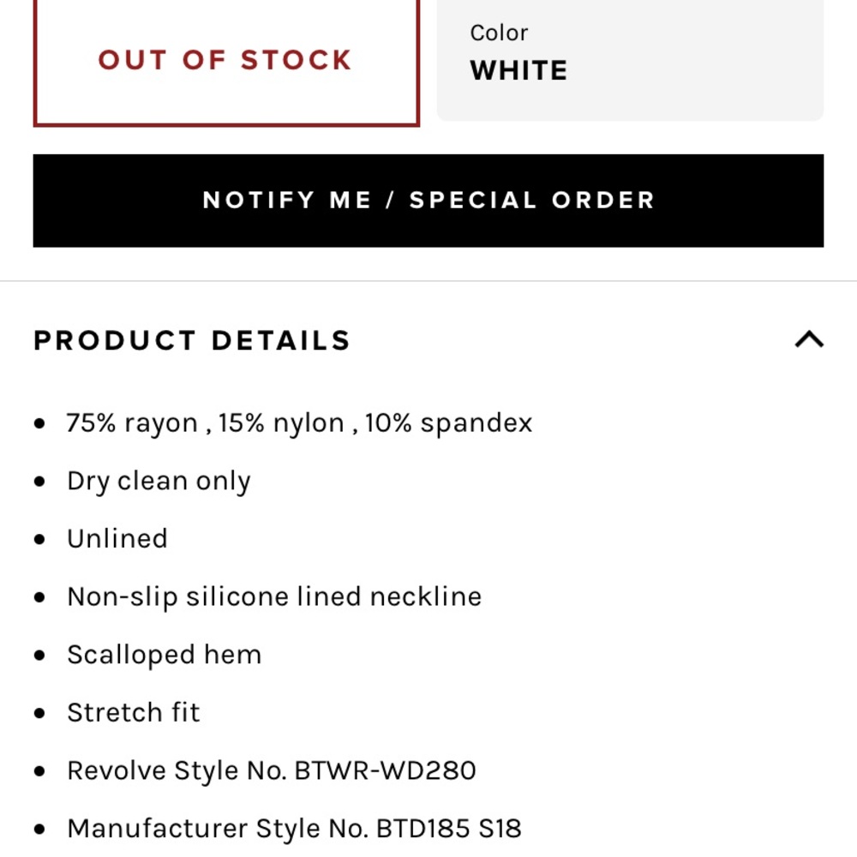
Task: Open the Color selector panel
Action: tap(630, 60)
